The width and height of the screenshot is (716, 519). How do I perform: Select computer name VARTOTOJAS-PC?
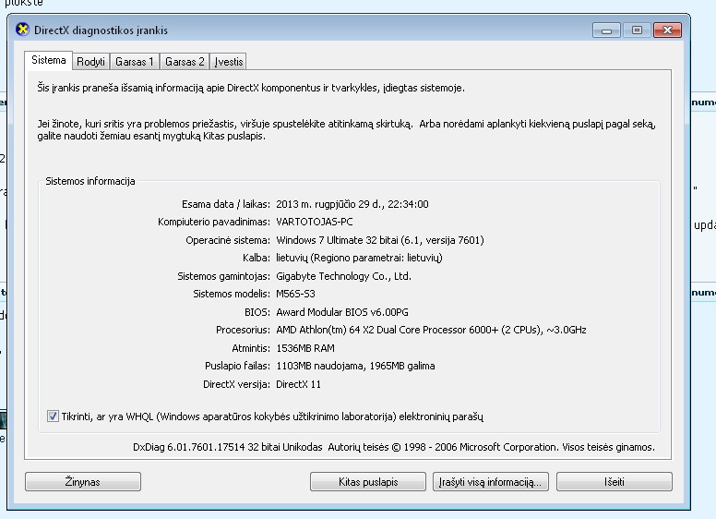click(x=314, y=222)
